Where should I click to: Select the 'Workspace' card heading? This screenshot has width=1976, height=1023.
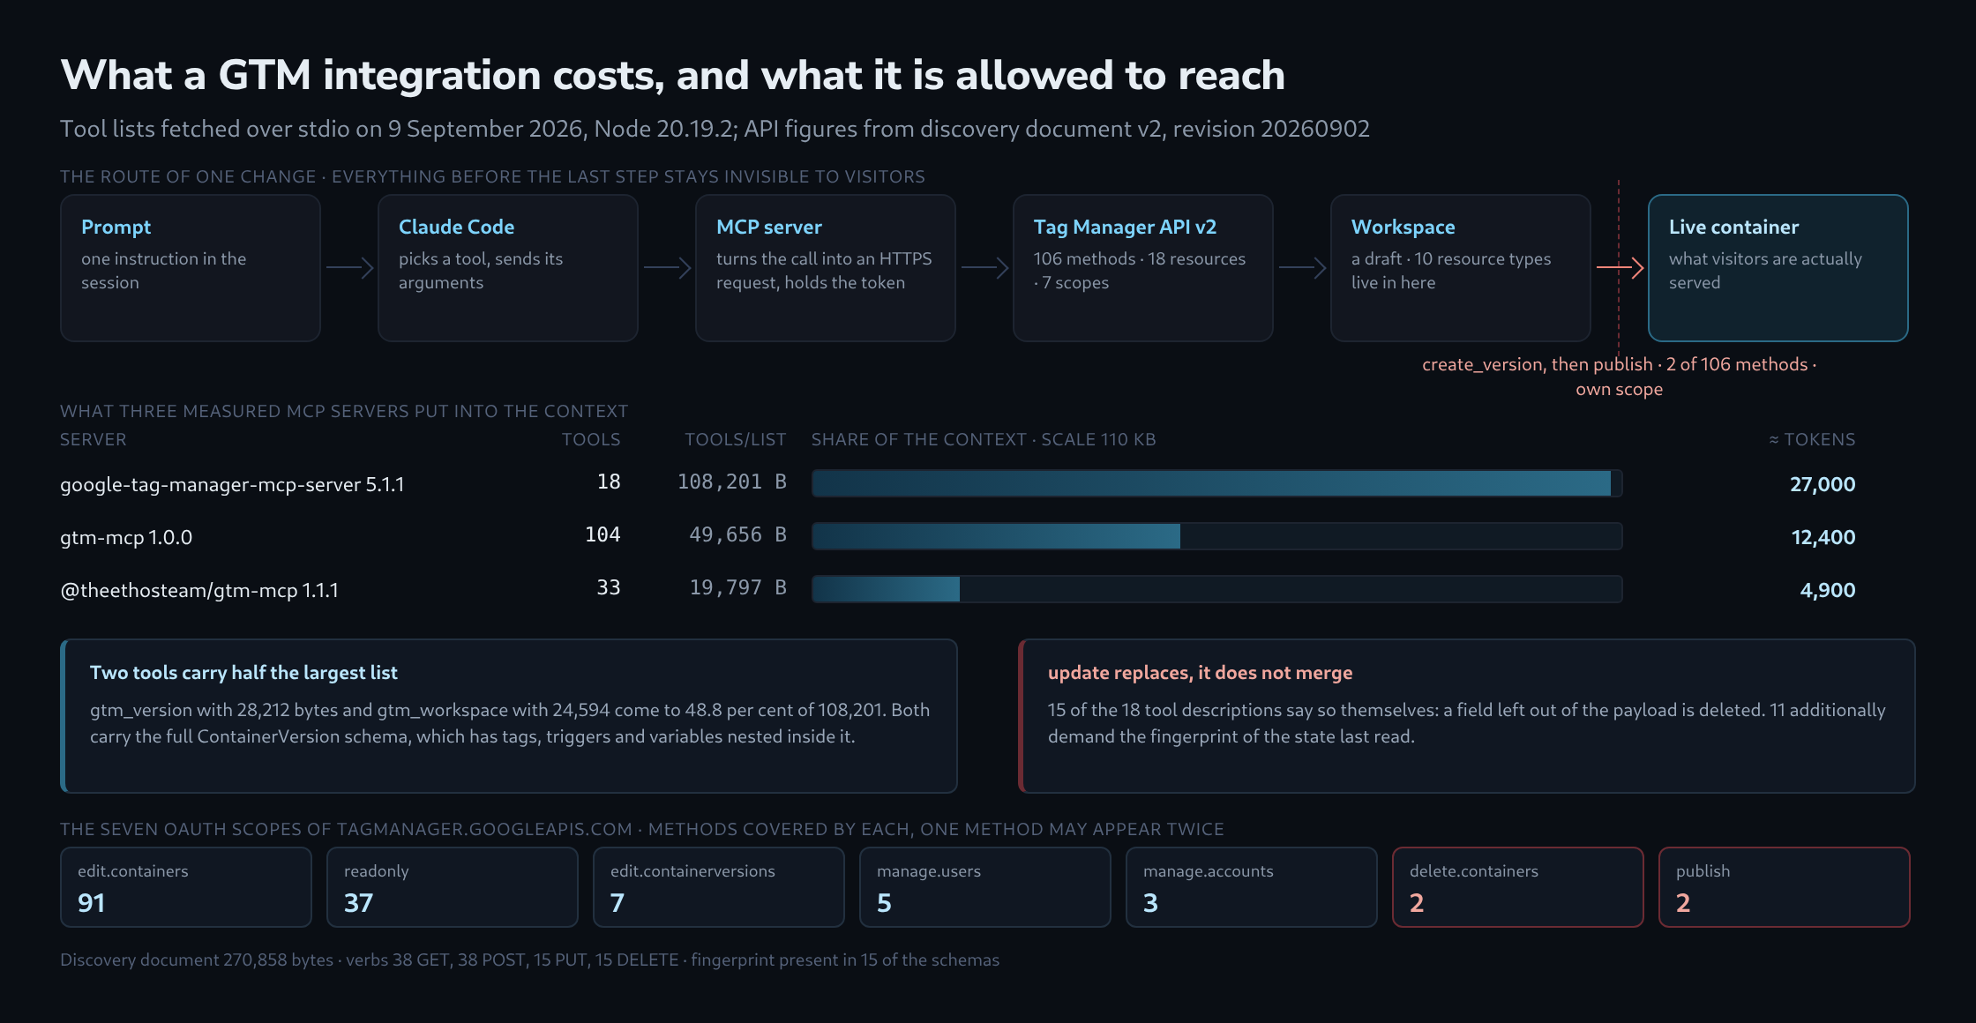[1403, 227]
